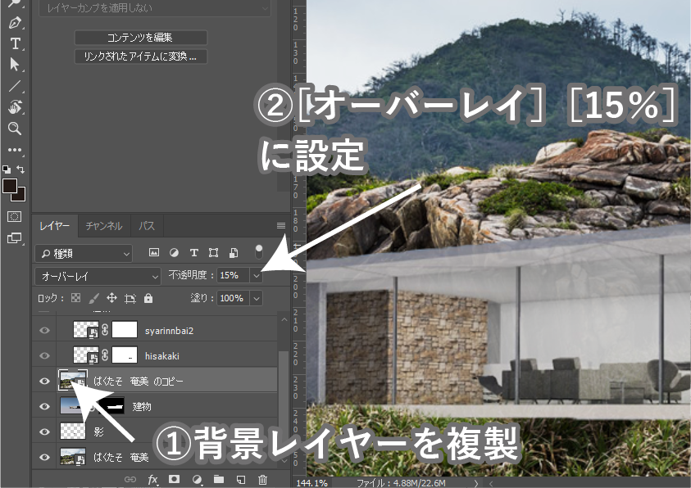Select the Pen tool
Screen dimensions: 691x488
(x=15, y=22)
